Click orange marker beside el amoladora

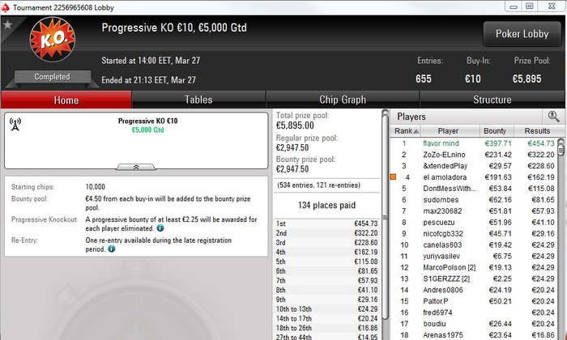pos(393,177)
